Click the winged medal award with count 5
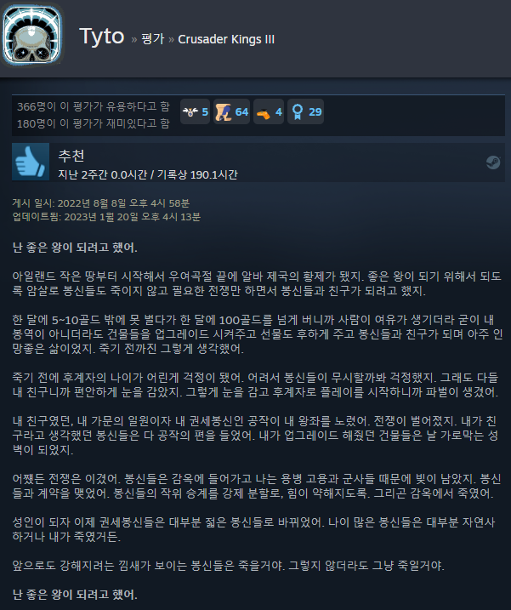511x610 pixels. 190,112
